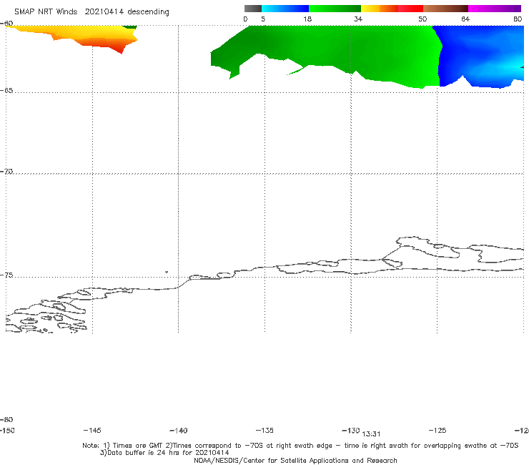Click the longitude label -145
Viewport: 529px width, 465px height.
[92, 430]
